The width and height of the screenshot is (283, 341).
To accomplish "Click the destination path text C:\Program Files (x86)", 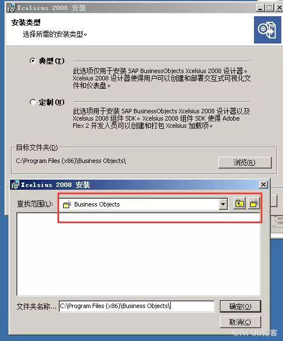I will click(46, 161).
